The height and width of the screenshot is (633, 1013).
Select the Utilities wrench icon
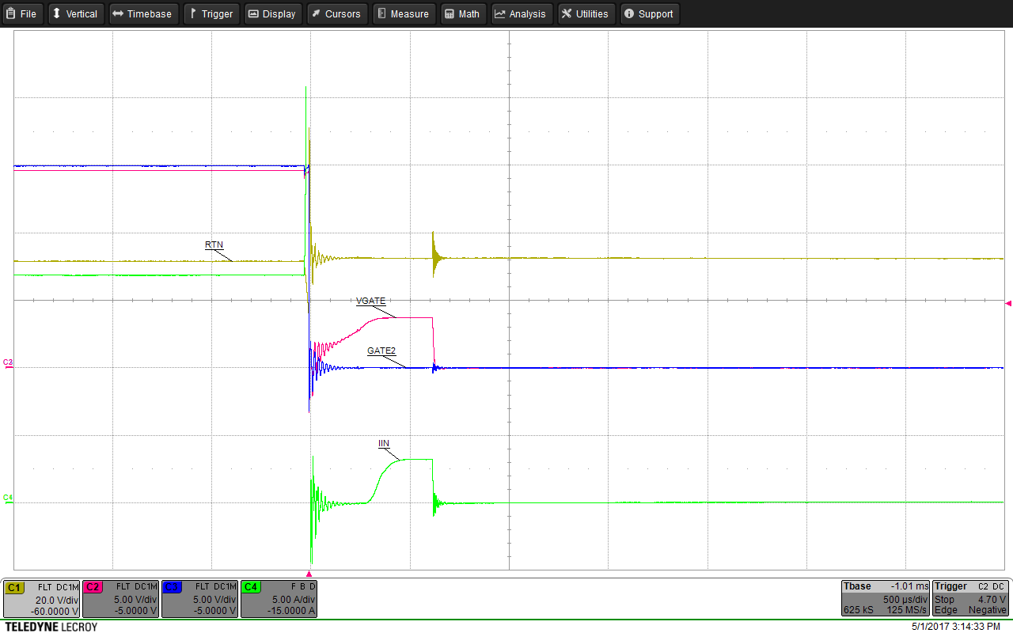coord(566,13)
